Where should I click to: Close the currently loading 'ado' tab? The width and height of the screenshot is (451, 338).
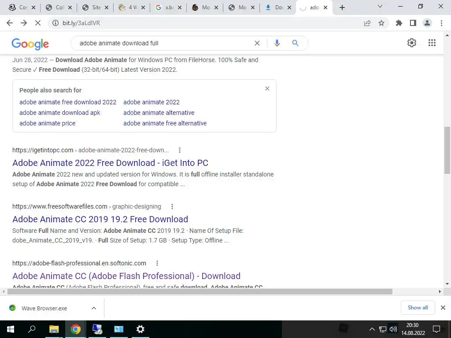coord(325,7)
